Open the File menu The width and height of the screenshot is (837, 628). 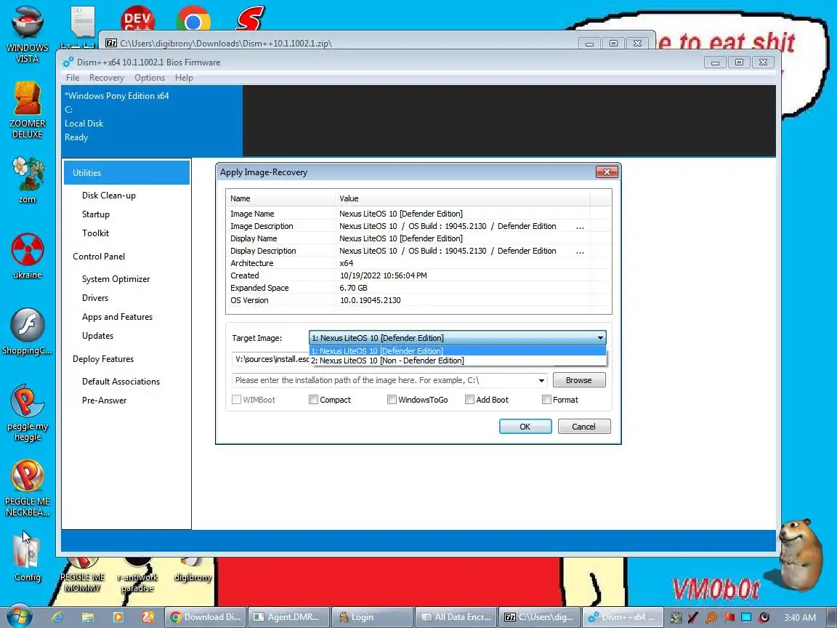coord(73,78)
